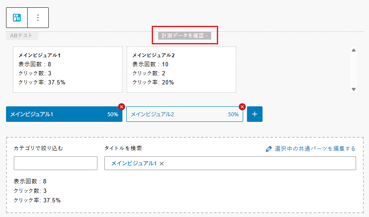Click 表示回数：8 in the bottom settings panel
The width and height of the screenshot is (369, 217).
[x=30, y=182]
